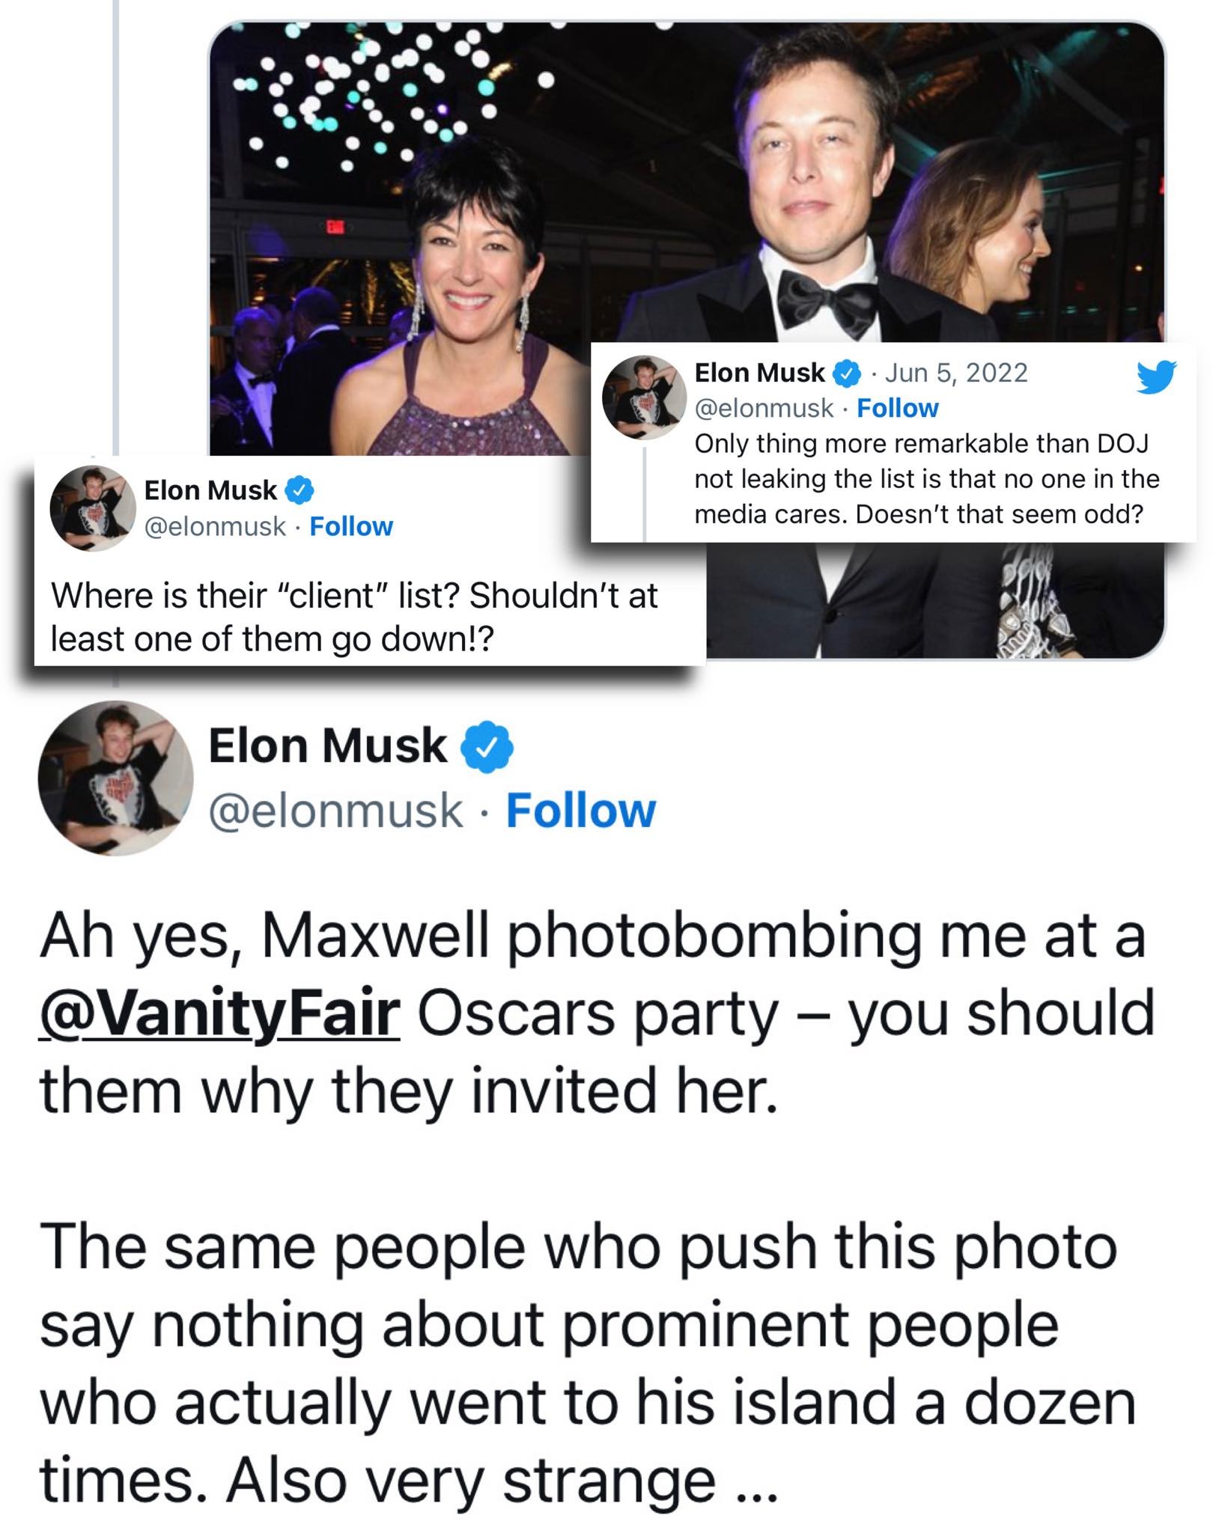The width and height of the screenshot is (1213, 1533).
Task: Click Elon Musk display name in "client" list tweet
Action: pyautogui.click(x=210, y=490)
